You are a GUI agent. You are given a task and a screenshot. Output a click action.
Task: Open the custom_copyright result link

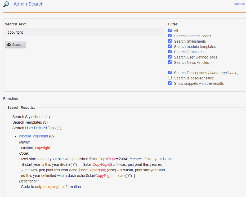(33, 136)
